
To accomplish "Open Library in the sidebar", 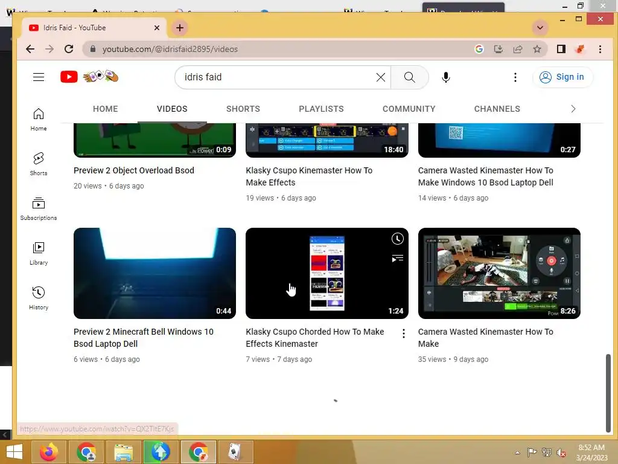I will 38,254.
